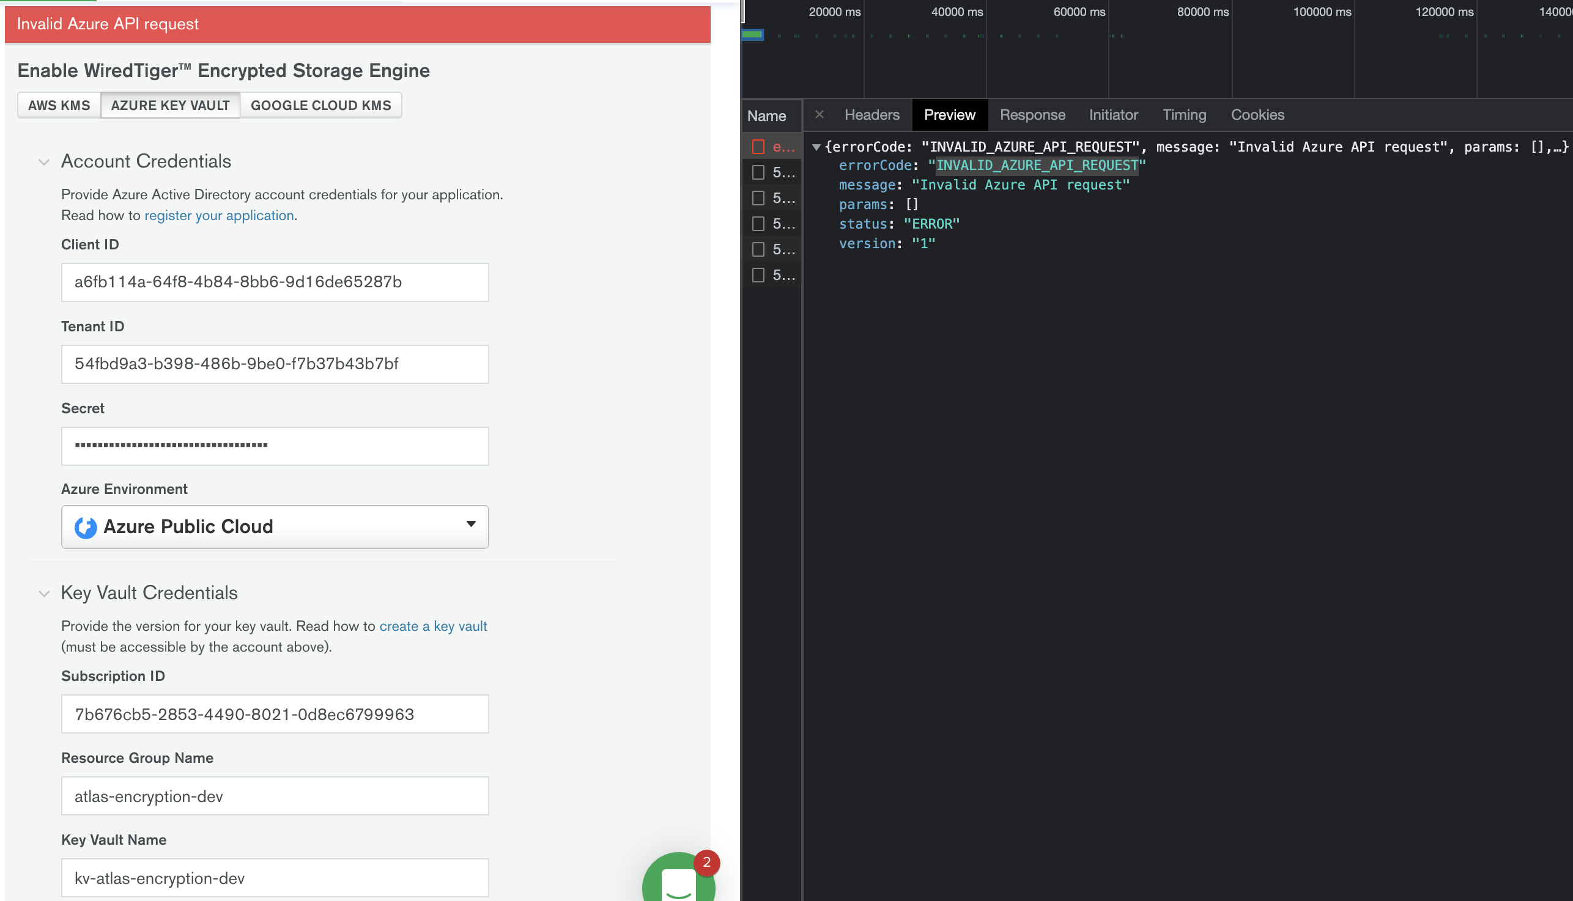This screenshot has height=901, width=1573.
Task: Select the failed red request entry
Action: (782, 147)
